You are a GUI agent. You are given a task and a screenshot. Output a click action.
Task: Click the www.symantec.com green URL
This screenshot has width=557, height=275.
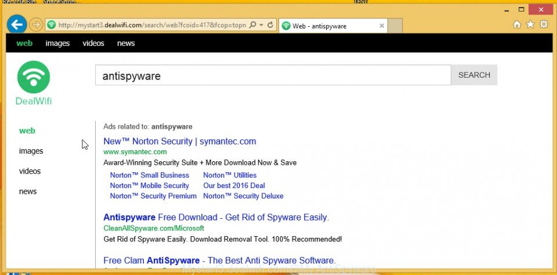pos(135,152)
